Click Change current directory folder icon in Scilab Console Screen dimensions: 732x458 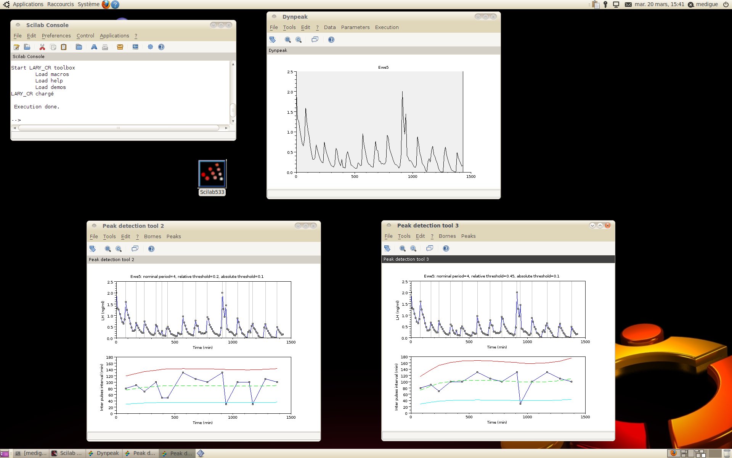click(x=79, y=47)
